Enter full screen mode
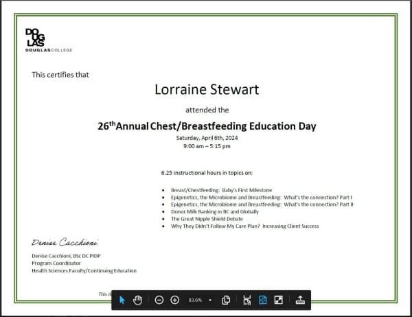Image resolution: width=412 pixels, height=317 pixels. tap(278, 300)
